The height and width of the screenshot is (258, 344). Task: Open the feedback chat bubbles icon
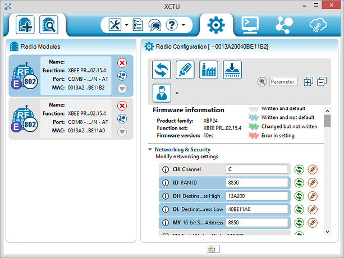pyautogui.click(x=155, y=25)
